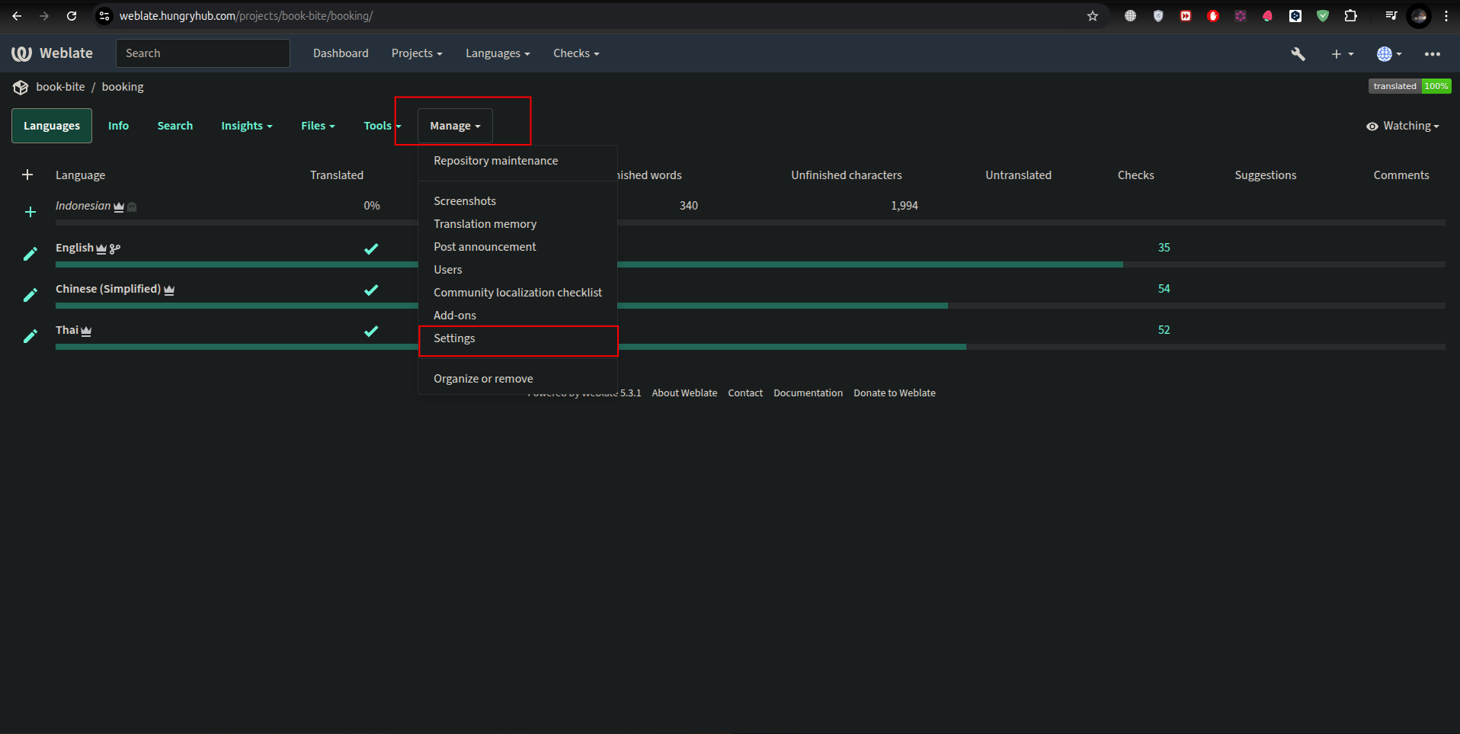Click into the Weblate Search field
This screenshot has width=1460, height=734.
coord(203,53)
